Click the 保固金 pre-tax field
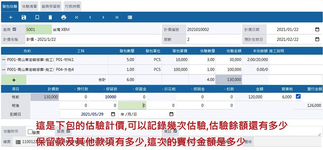 [x=191, y=97]
